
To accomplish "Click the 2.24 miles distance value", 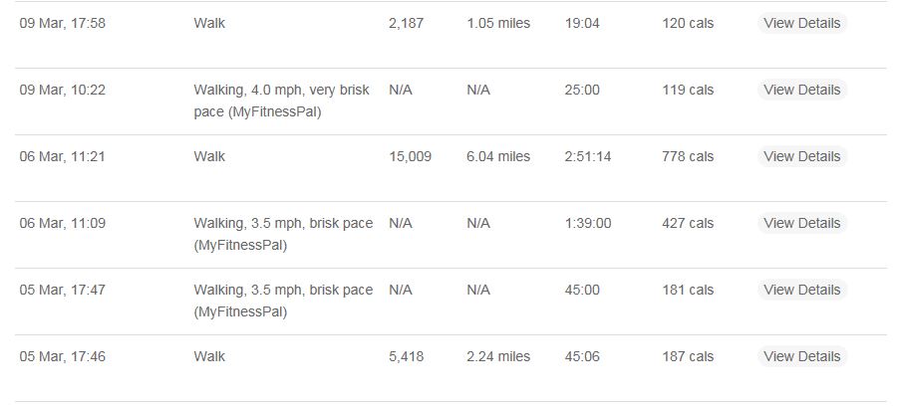I will 498,357.
